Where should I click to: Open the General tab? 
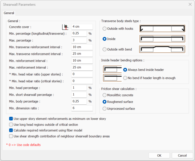tap(9, 13)
